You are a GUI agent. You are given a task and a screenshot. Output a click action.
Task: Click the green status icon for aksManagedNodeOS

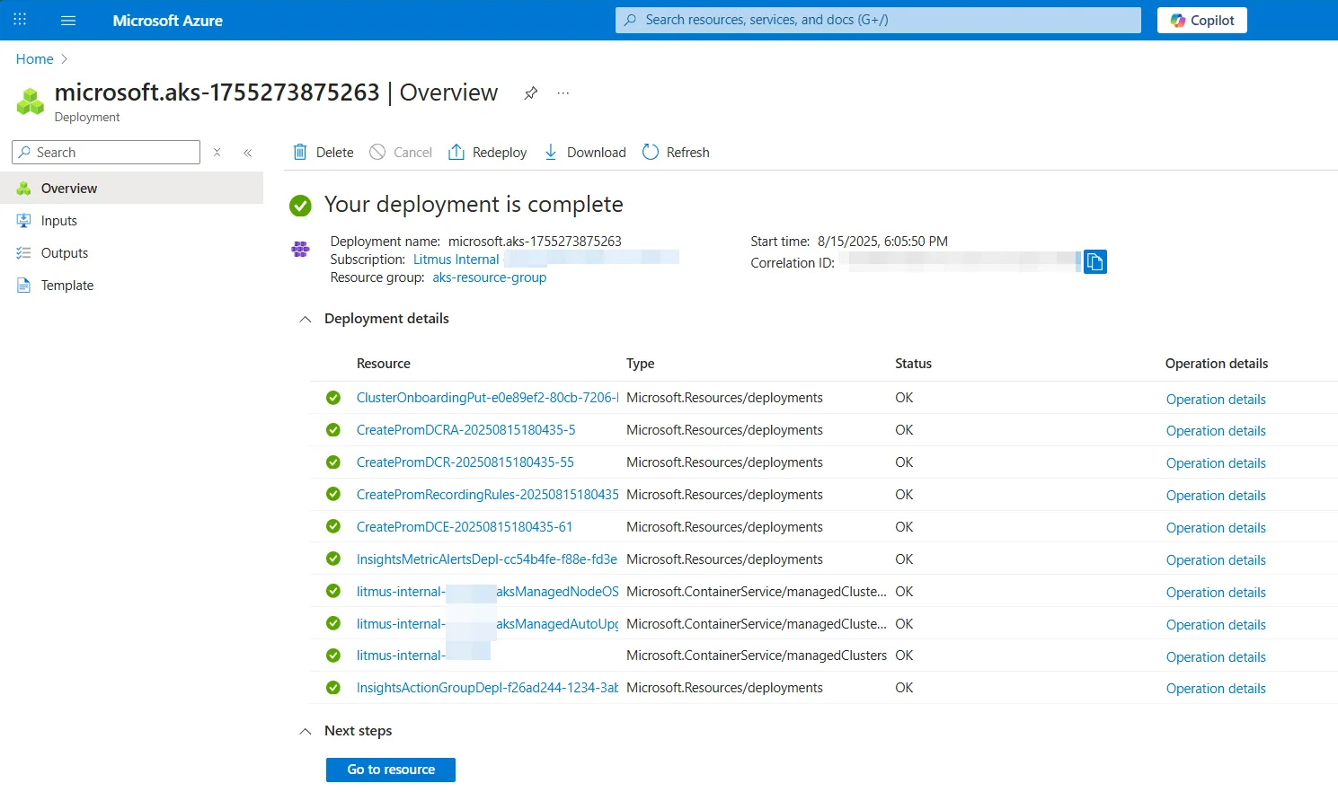click(x=333, y=592)
